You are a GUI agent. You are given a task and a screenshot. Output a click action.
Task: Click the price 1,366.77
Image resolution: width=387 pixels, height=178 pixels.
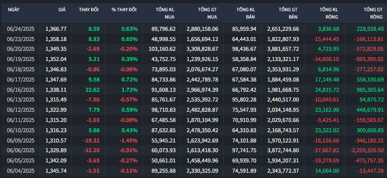point(56,29)
